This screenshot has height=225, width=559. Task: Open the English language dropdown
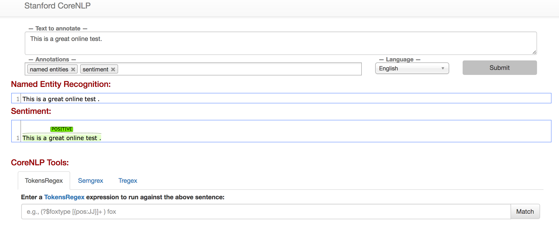[x=412, y=68]
